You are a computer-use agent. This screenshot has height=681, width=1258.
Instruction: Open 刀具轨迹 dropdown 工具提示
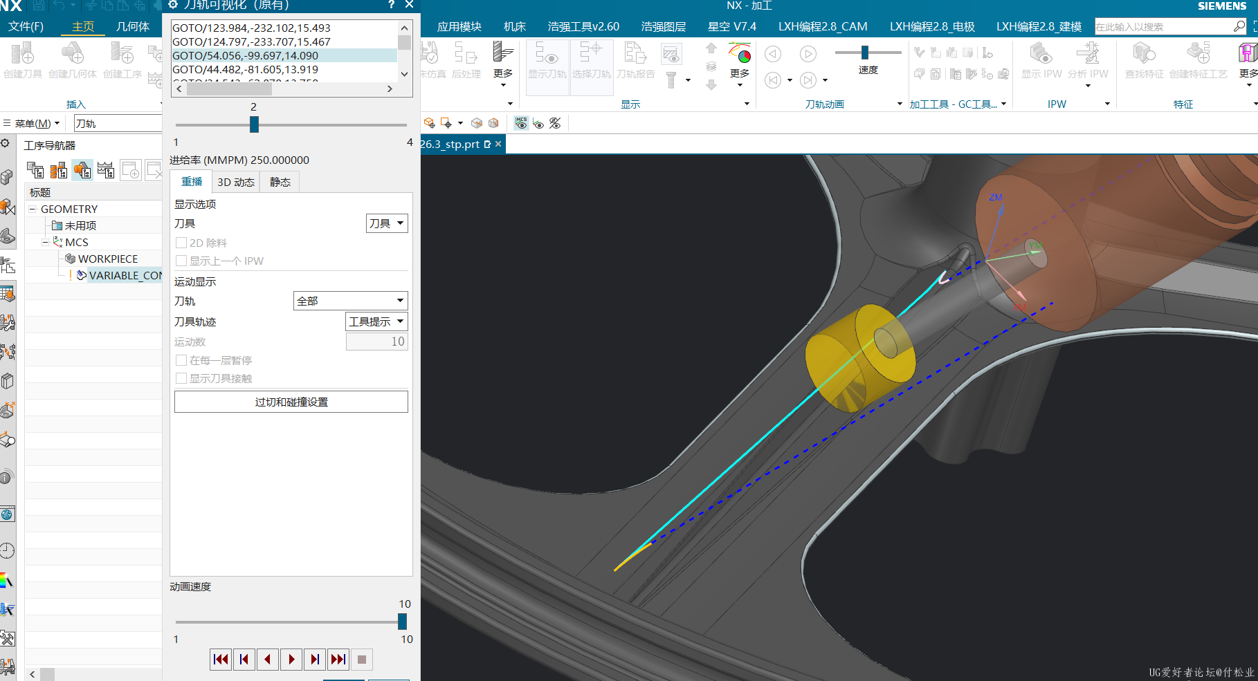coord(376,321)
